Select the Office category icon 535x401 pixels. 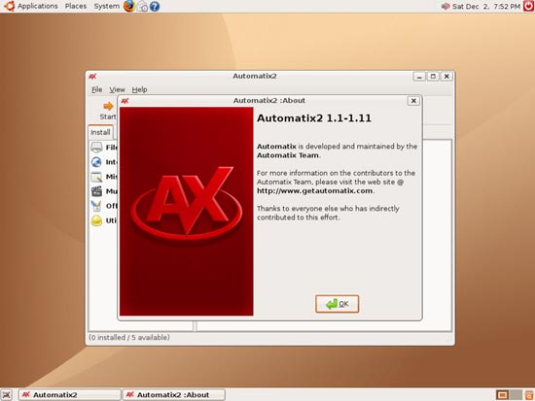(96, 206)
